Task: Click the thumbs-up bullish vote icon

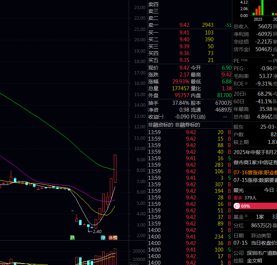Action: [237, 206]
